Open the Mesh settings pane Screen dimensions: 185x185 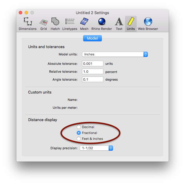click(84, 24)
